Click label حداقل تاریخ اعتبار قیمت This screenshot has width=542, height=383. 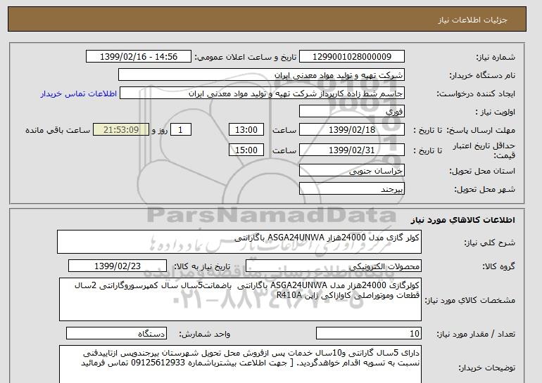(x=484, y=151)
